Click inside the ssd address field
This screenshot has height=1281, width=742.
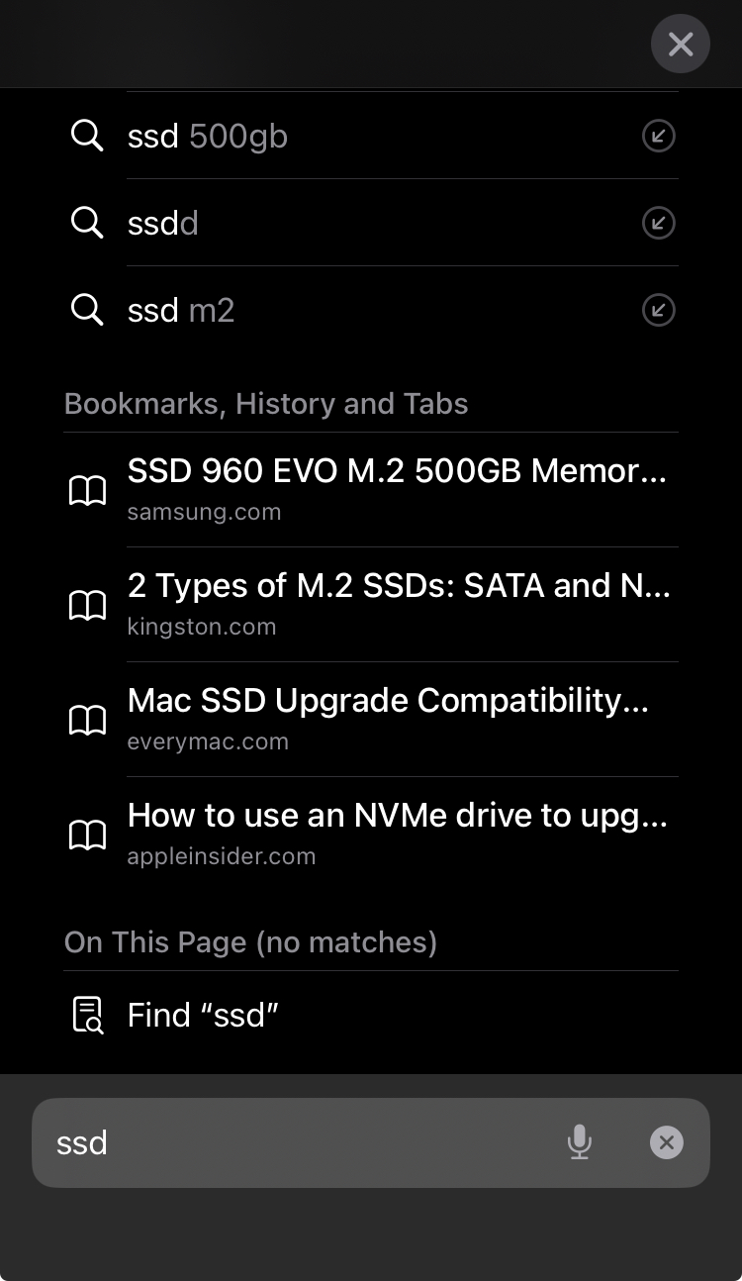pos(297,1142)
